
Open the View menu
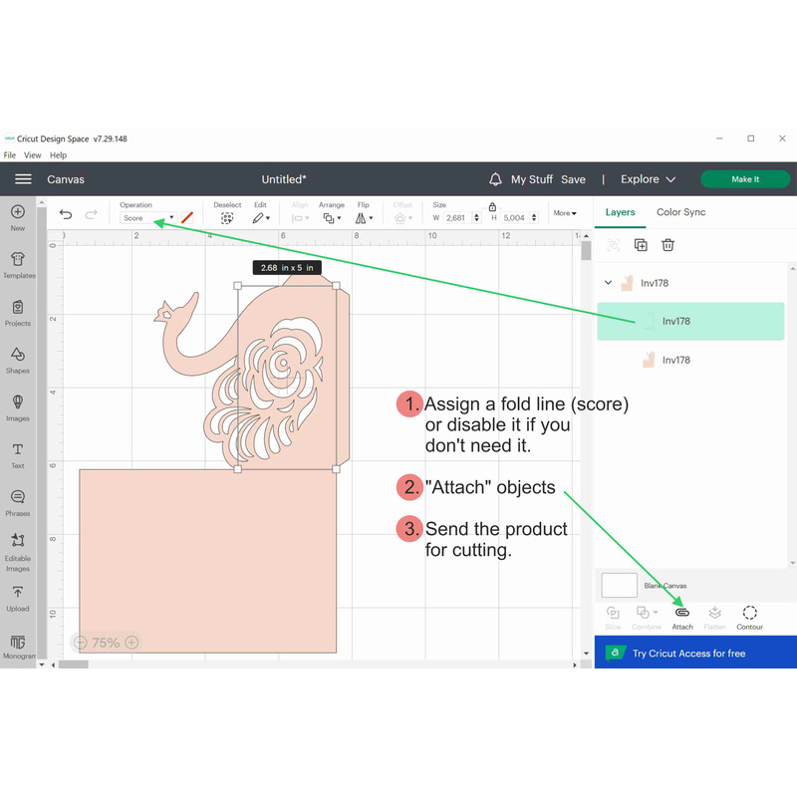33,155
